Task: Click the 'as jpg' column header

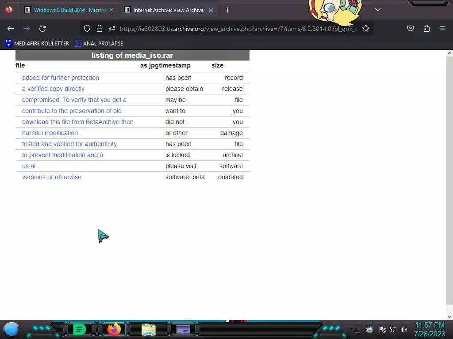Action: (x=148, y=65)
